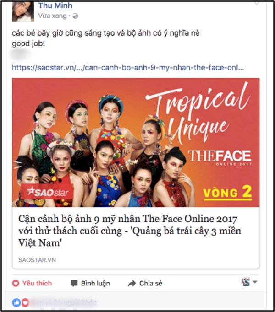Click the SAOSTAR.VN source domain label
Image resolution: width=275 pixels, height=312 pixels.
pyautogui.click(x=37, y=260)
